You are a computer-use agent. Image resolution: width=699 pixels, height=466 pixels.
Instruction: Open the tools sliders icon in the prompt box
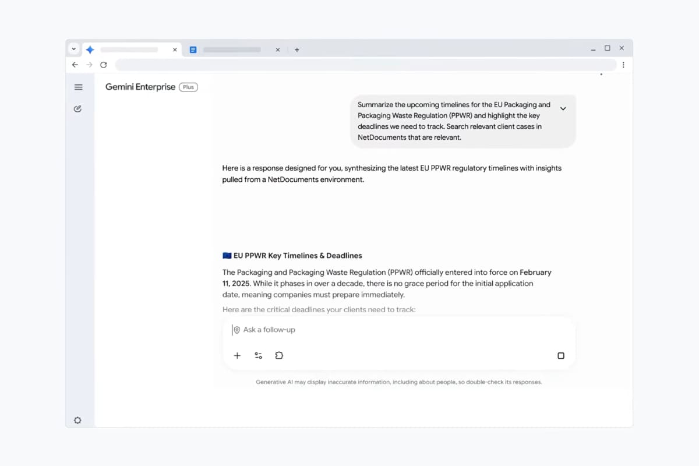258,355
